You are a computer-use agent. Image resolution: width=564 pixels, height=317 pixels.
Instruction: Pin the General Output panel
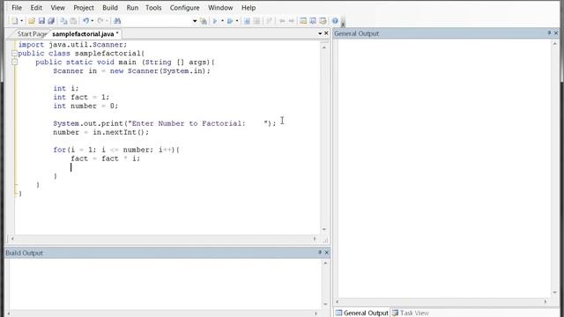(549, 33)
